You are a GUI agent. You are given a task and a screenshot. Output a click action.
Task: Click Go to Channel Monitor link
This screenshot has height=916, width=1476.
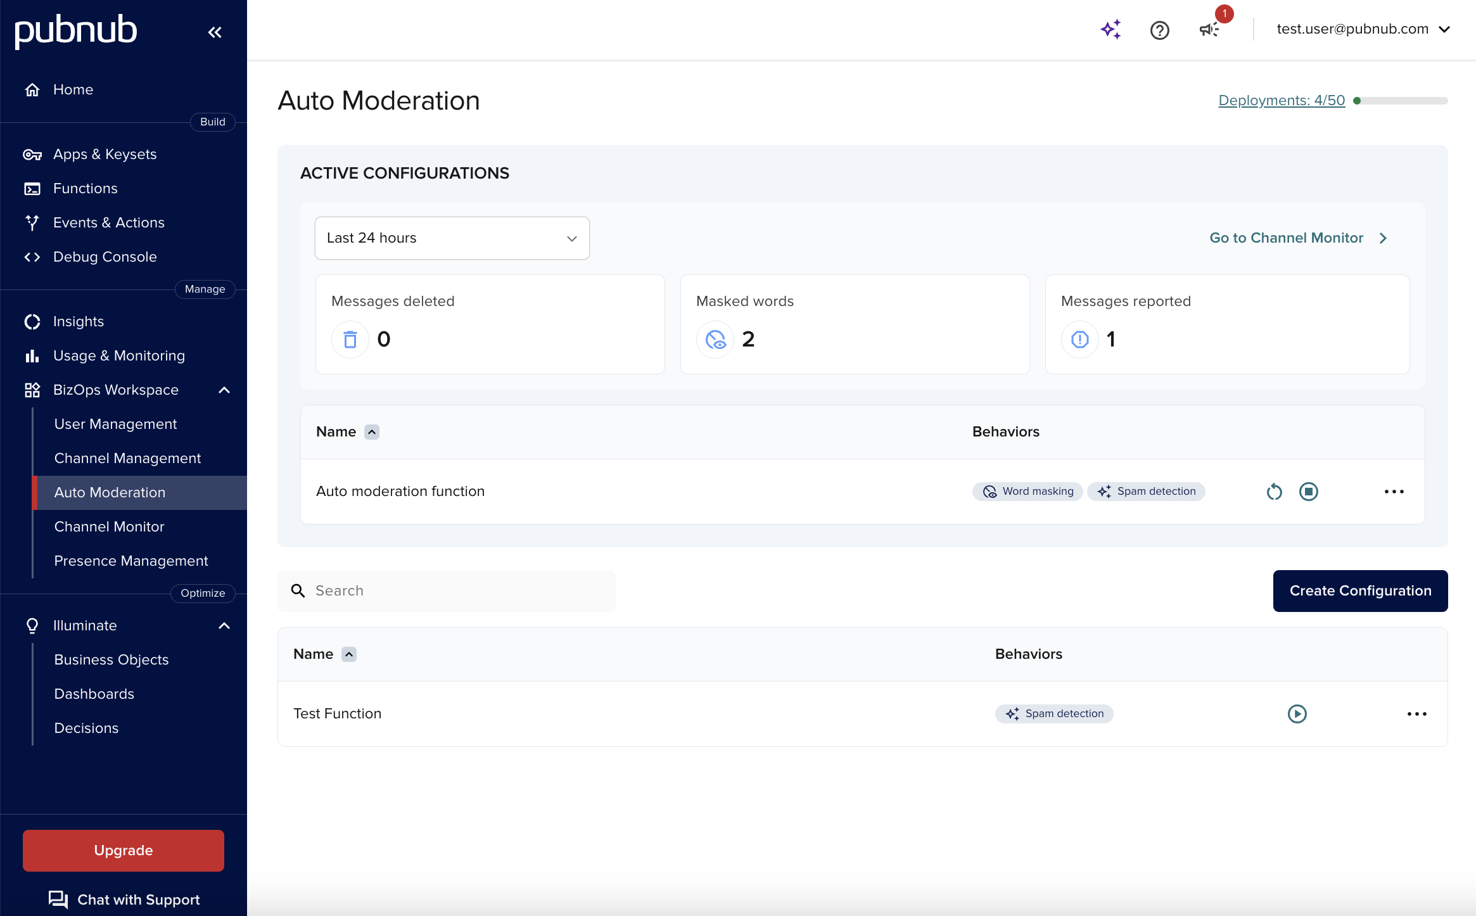click(x=1287, y=238)
